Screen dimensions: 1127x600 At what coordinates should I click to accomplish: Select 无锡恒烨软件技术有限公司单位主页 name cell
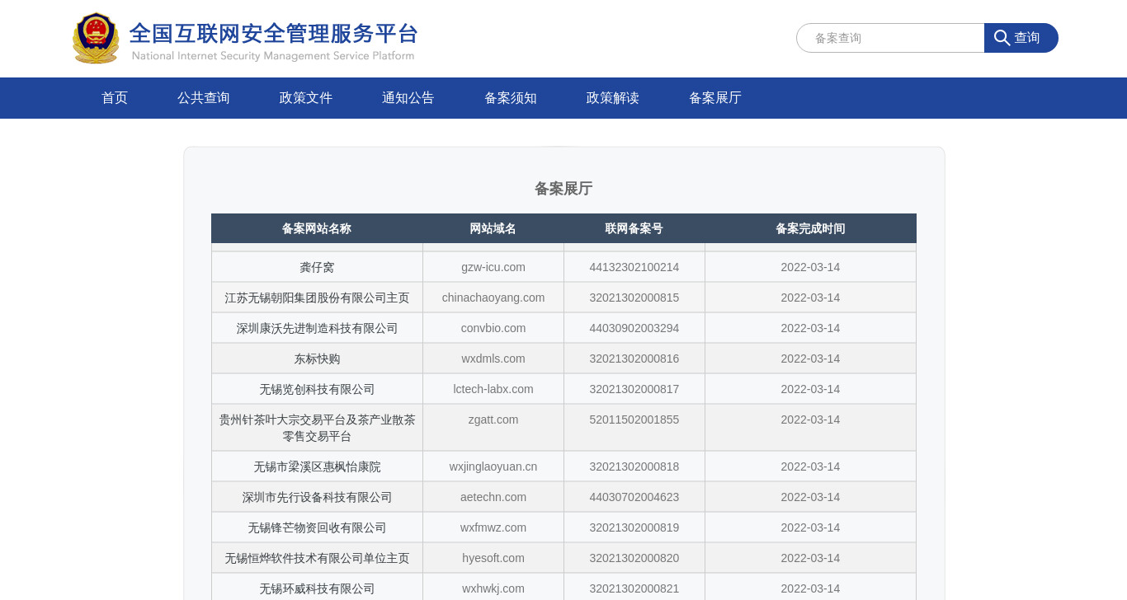pos(317,559)
